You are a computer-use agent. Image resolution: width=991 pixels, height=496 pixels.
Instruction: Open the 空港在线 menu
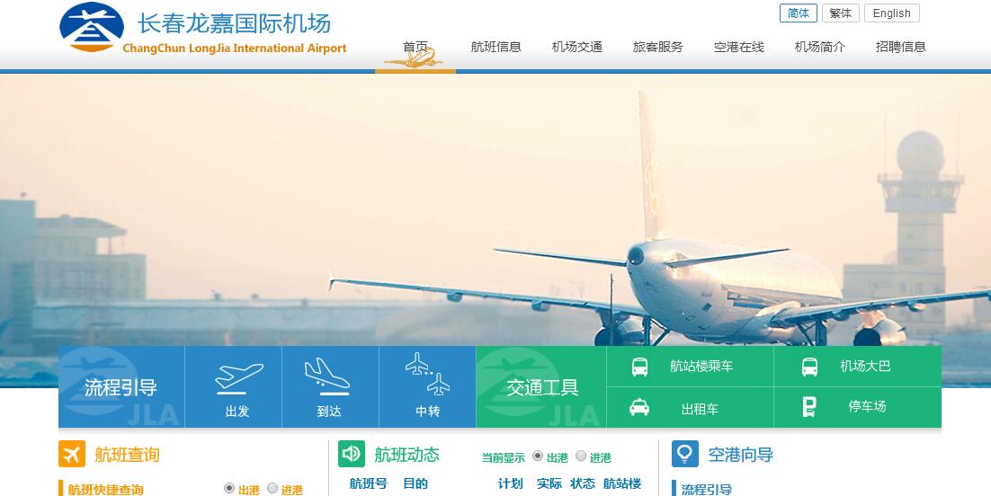click(x=739, y=47)
